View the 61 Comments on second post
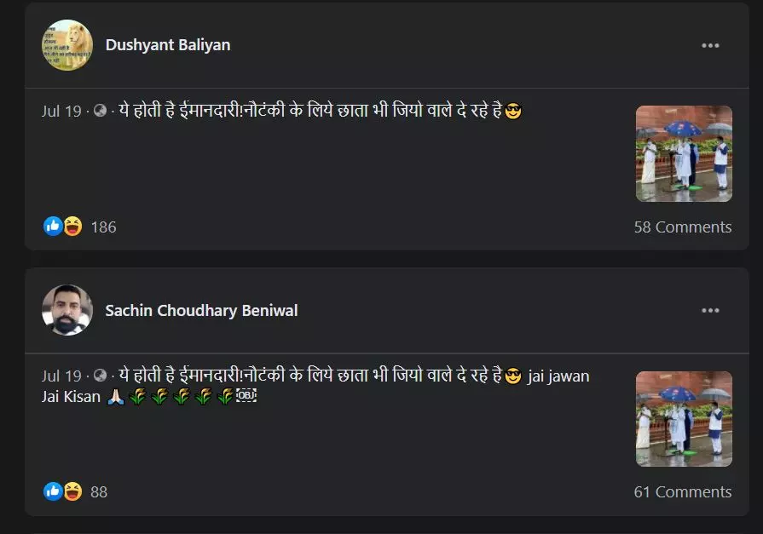Image resolution: width=763 pixels, height=534 pixels. point(683,491)
